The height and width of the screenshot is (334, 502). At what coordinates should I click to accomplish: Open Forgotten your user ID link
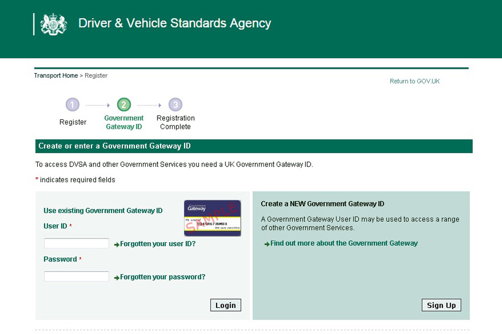tap(158, 244)
